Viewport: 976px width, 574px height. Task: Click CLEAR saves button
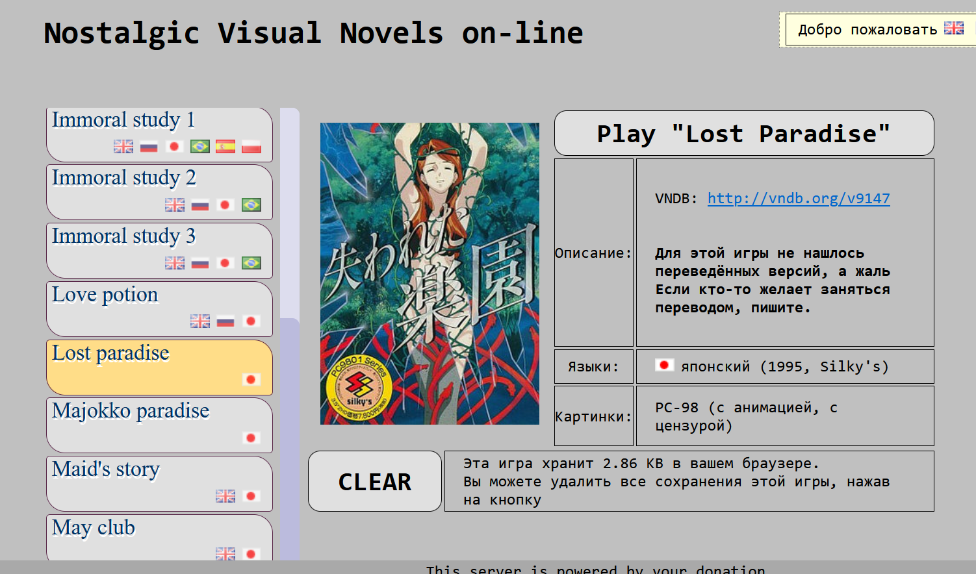click(375, 481)
